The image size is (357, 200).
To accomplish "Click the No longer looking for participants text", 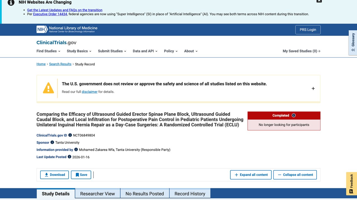I will [x=284, y=125].
